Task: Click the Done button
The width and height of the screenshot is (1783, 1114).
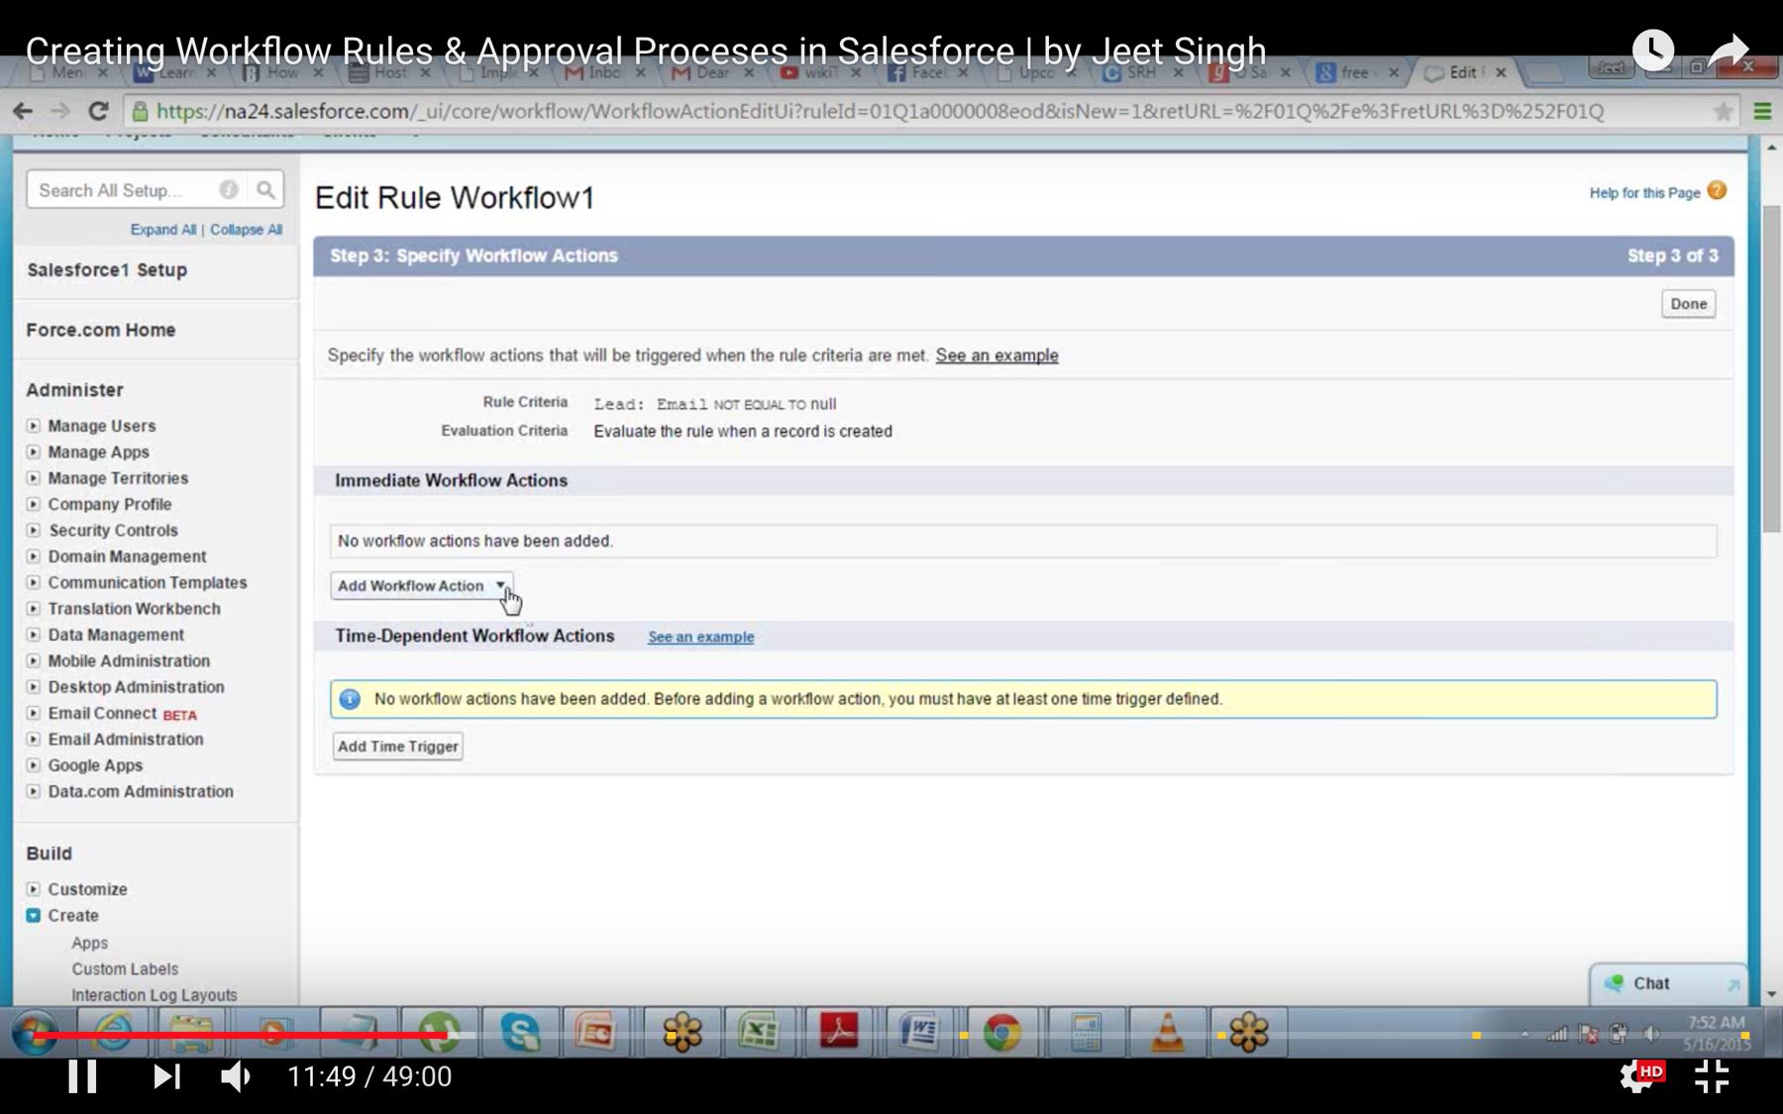Action: 1688,304
